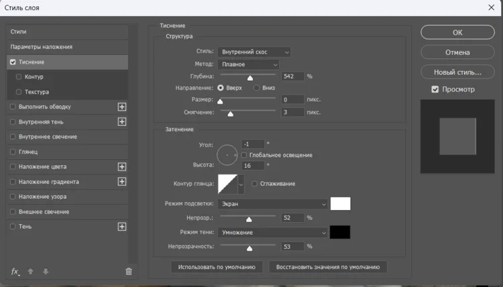Delete effect with trash icon
503x287 pixels.
(129, 272)
